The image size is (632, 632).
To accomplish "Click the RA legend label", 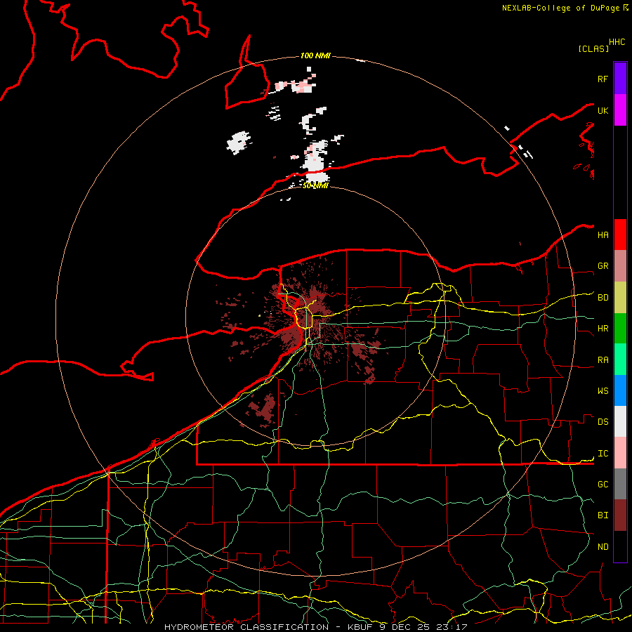I will [x=603, y=360].
